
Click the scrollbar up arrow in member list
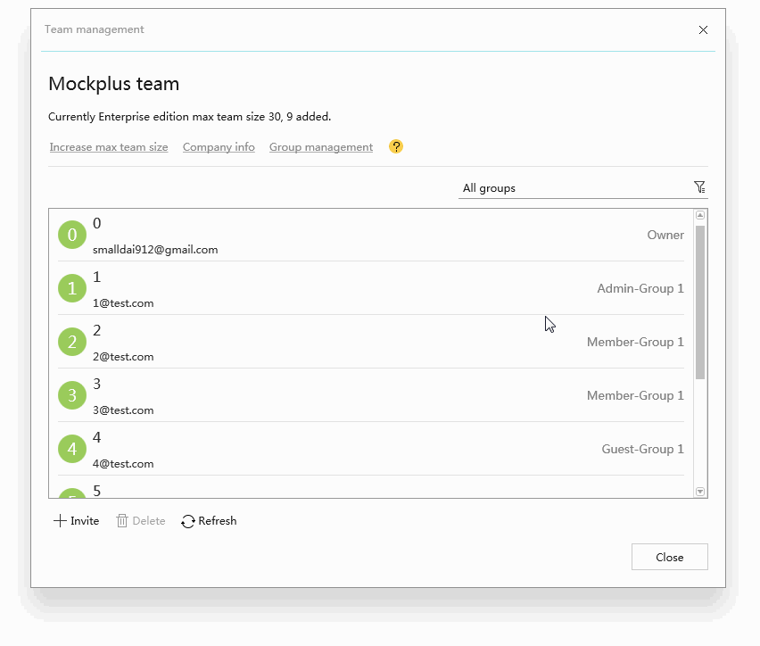tap(700, 215)
